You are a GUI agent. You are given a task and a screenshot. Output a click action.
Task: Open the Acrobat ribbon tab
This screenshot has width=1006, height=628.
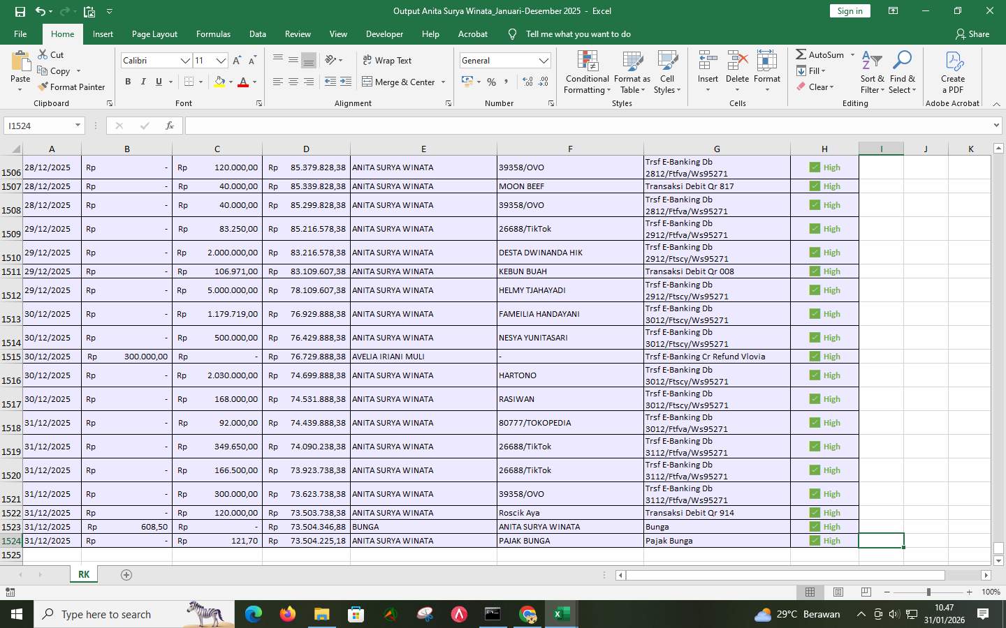click(x=473, y=33)
